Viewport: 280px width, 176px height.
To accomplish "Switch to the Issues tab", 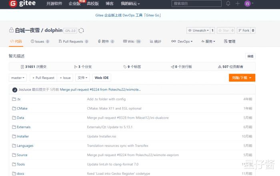I will tap(40, 41).
